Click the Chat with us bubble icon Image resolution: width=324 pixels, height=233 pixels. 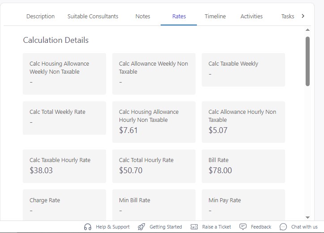tap(283, 227)
